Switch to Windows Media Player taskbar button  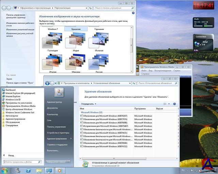click(60, 171)
